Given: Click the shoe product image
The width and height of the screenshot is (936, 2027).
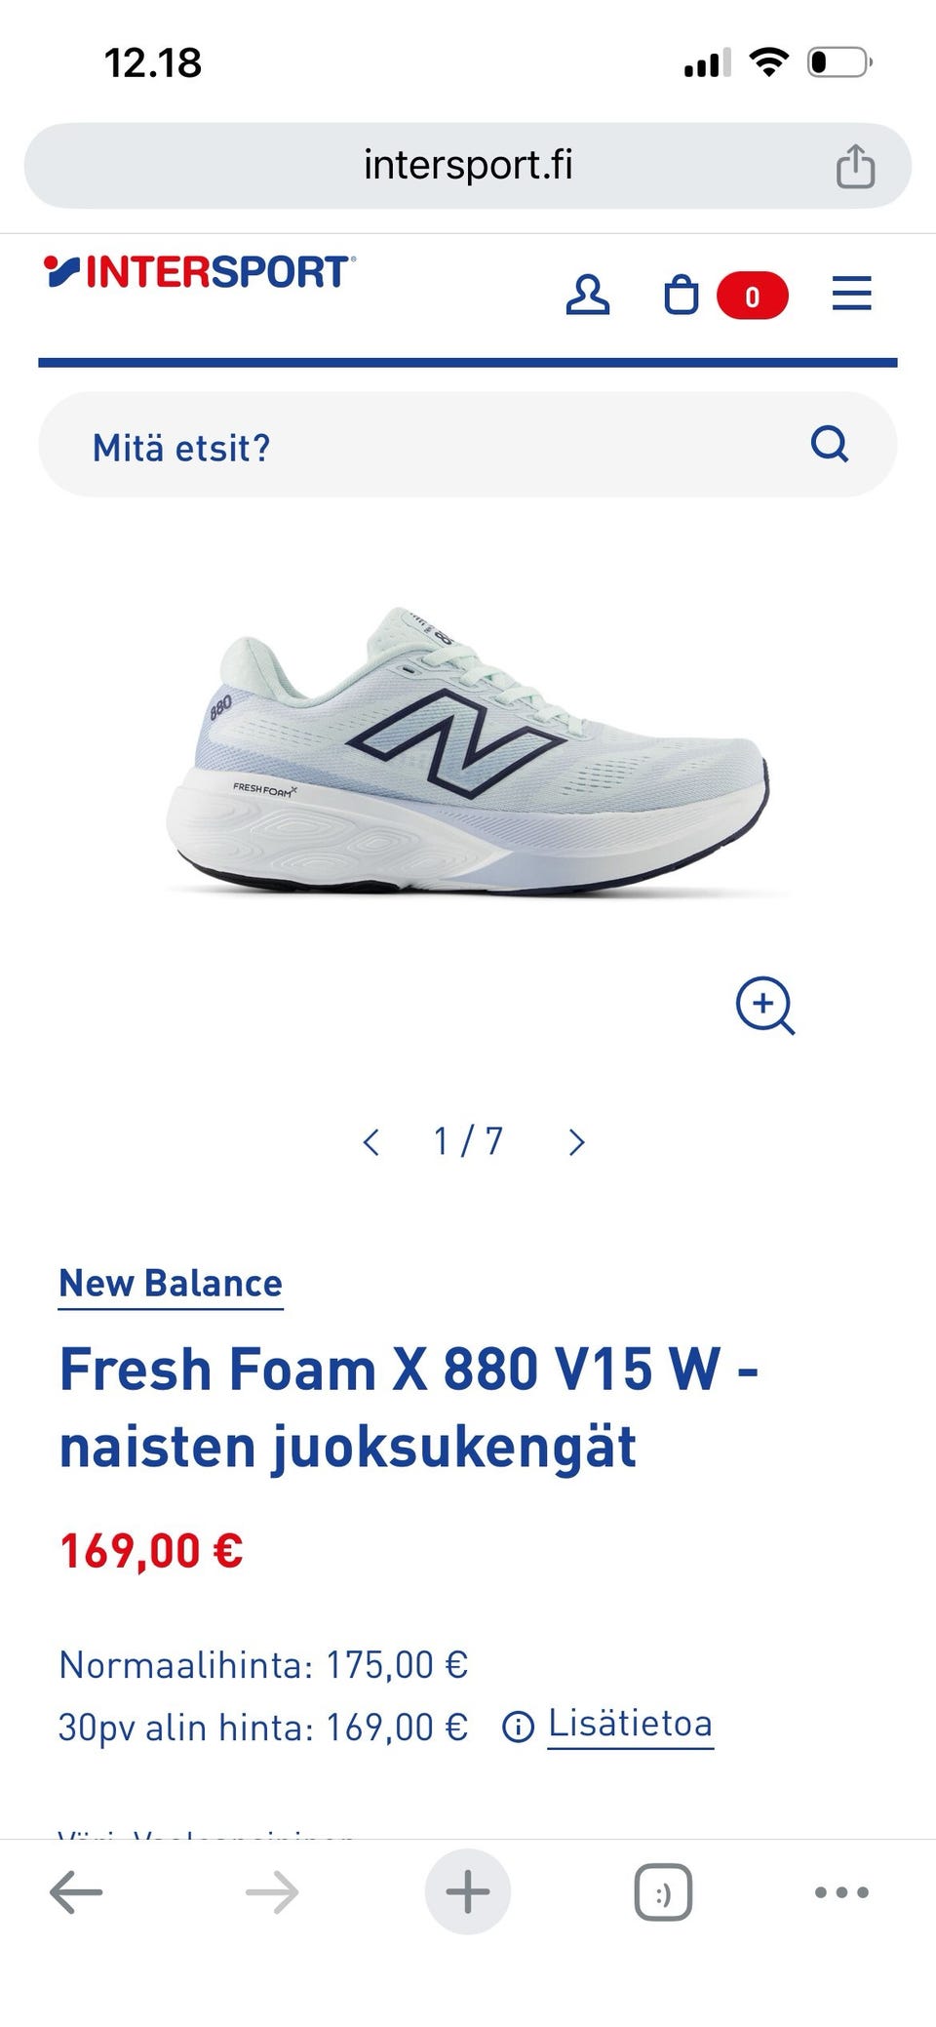Looking at the screenshot, I should click(468, 751).
